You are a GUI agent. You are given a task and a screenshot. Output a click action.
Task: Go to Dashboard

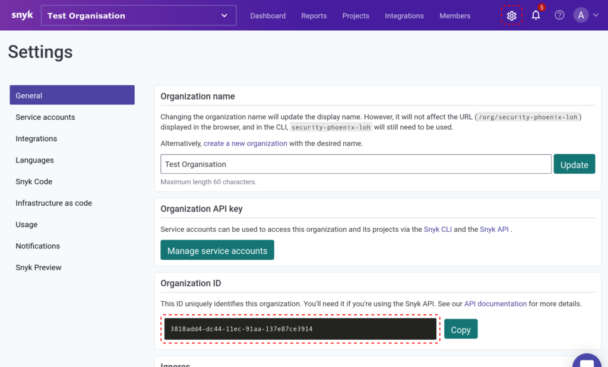[268, 16]
